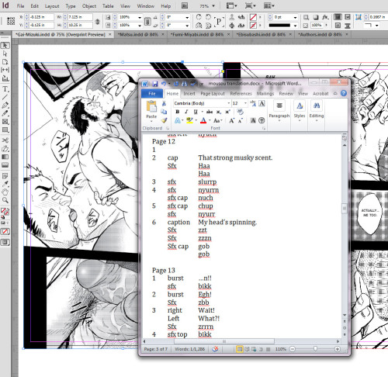Viewport: 388px width, 377px height.
Task: Open the font size 12 dropdown
Action: 245,103
